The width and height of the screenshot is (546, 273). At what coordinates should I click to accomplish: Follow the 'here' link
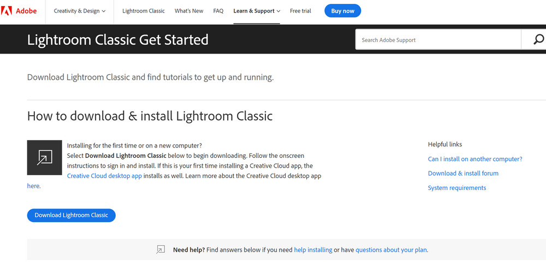pos(33,186)
